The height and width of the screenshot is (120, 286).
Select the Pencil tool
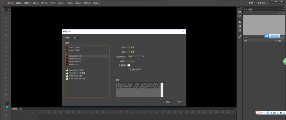coord(6,60)
